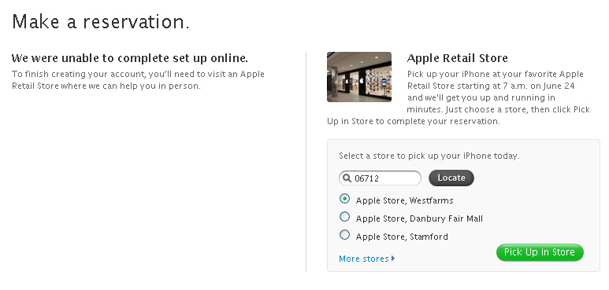Click the Select a store instruction text
The height and width of the screenshot is (290, 609).
click(x=429, y=156)
